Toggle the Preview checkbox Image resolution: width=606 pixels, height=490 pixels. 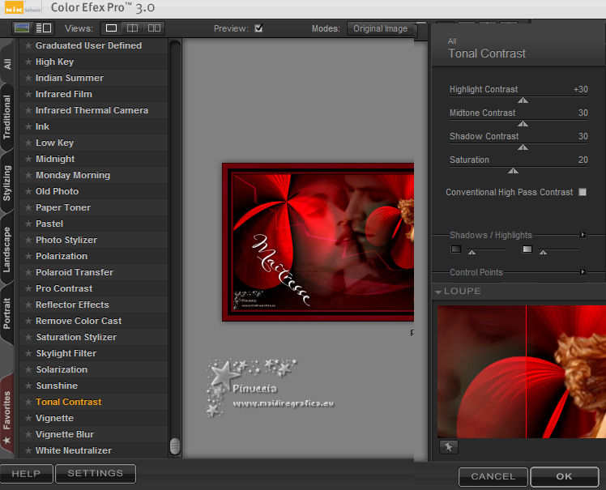[258, 28]
